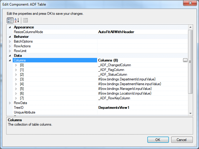Expand column item [4]

click(x=16, y=84)
